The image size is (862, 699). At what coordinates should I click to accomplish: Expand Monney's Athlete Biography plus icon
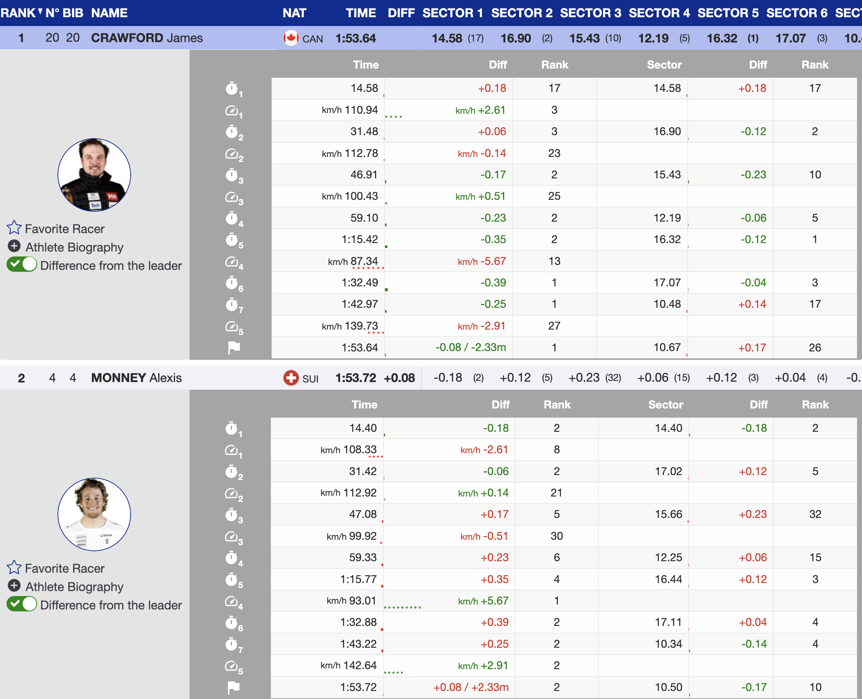pos(14,585)
